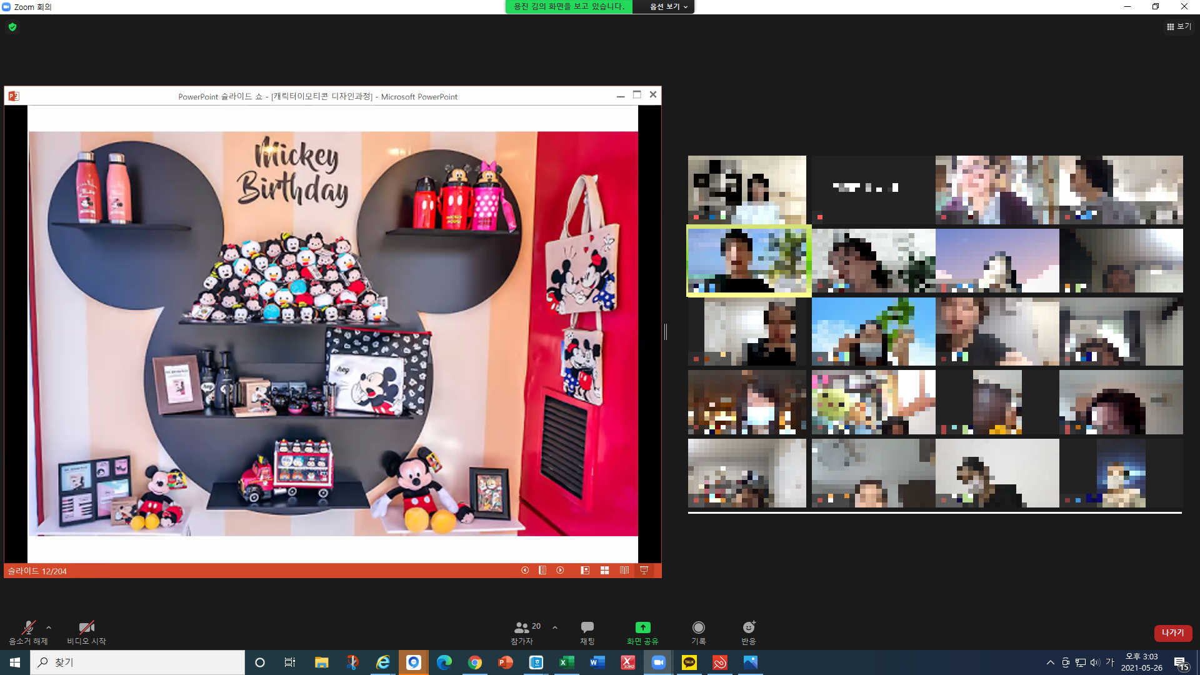This screenshot has width=1200, height=675.
Task: Switch to PowerPoint on taskbar
Action: tap(506, 662)
